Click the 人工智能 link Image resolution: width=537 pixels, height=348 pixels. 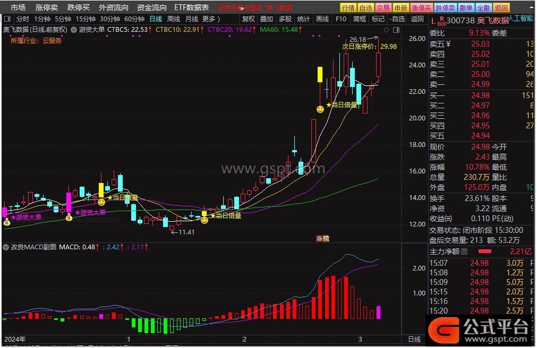tap(521, 18)
